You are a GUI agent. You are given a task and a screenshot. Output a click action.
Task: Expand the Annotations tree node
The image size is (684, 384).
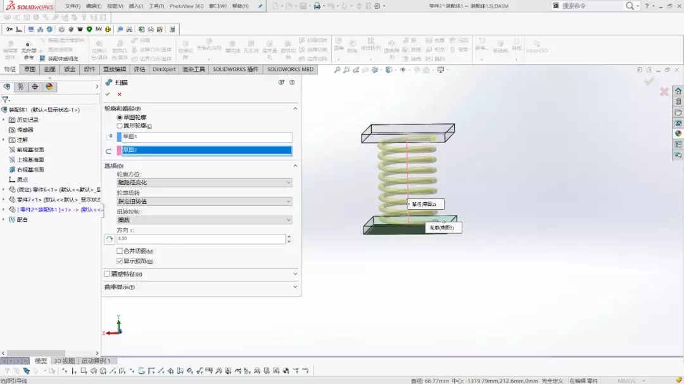click(x=4, y=139)
